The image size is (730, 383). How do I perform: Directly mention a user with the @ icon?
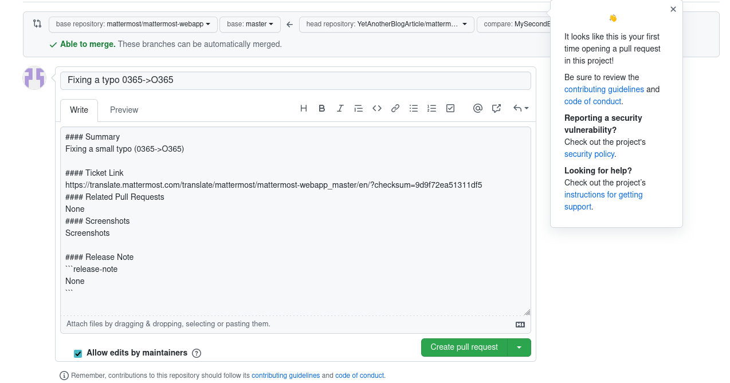pos(477,108)
